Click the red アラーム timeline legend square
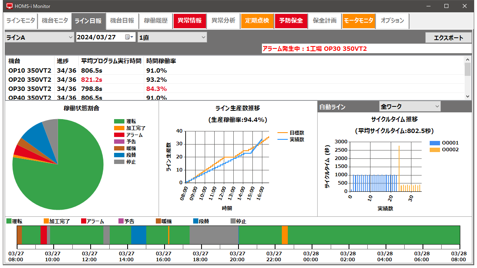 pos(83,221)
